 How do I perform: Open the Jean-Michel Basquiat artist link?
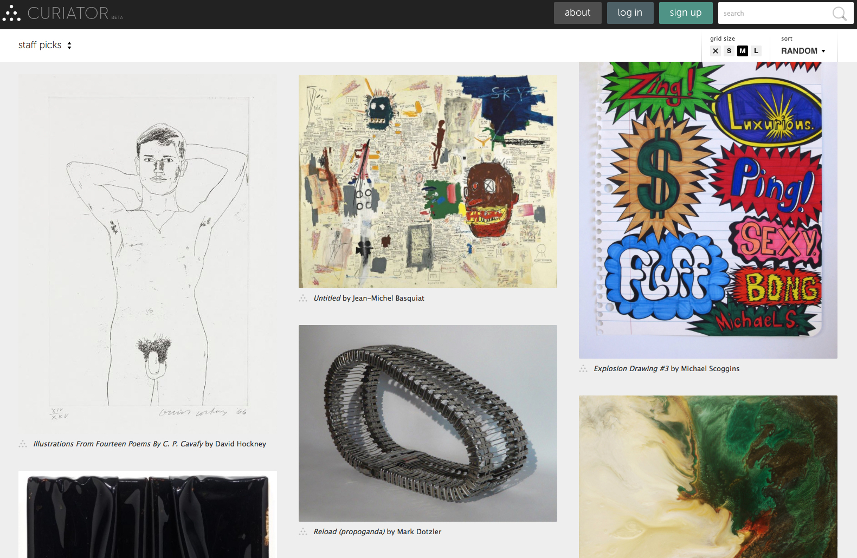[388, 299]
